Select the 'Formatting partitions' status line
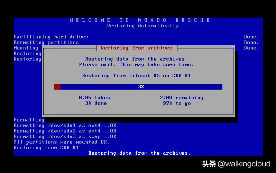This screenshot has height=173, width=276. point(46,43)
